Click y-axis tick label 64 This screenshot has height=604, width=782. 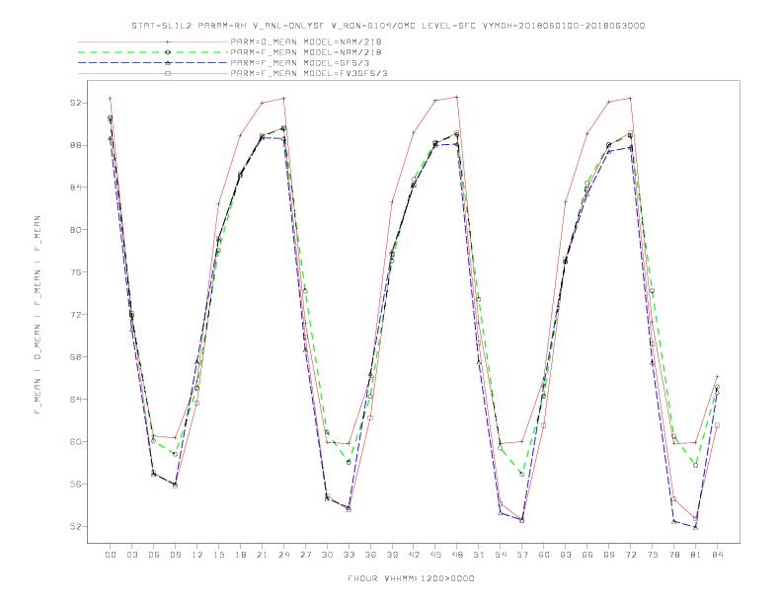[76, 399]
